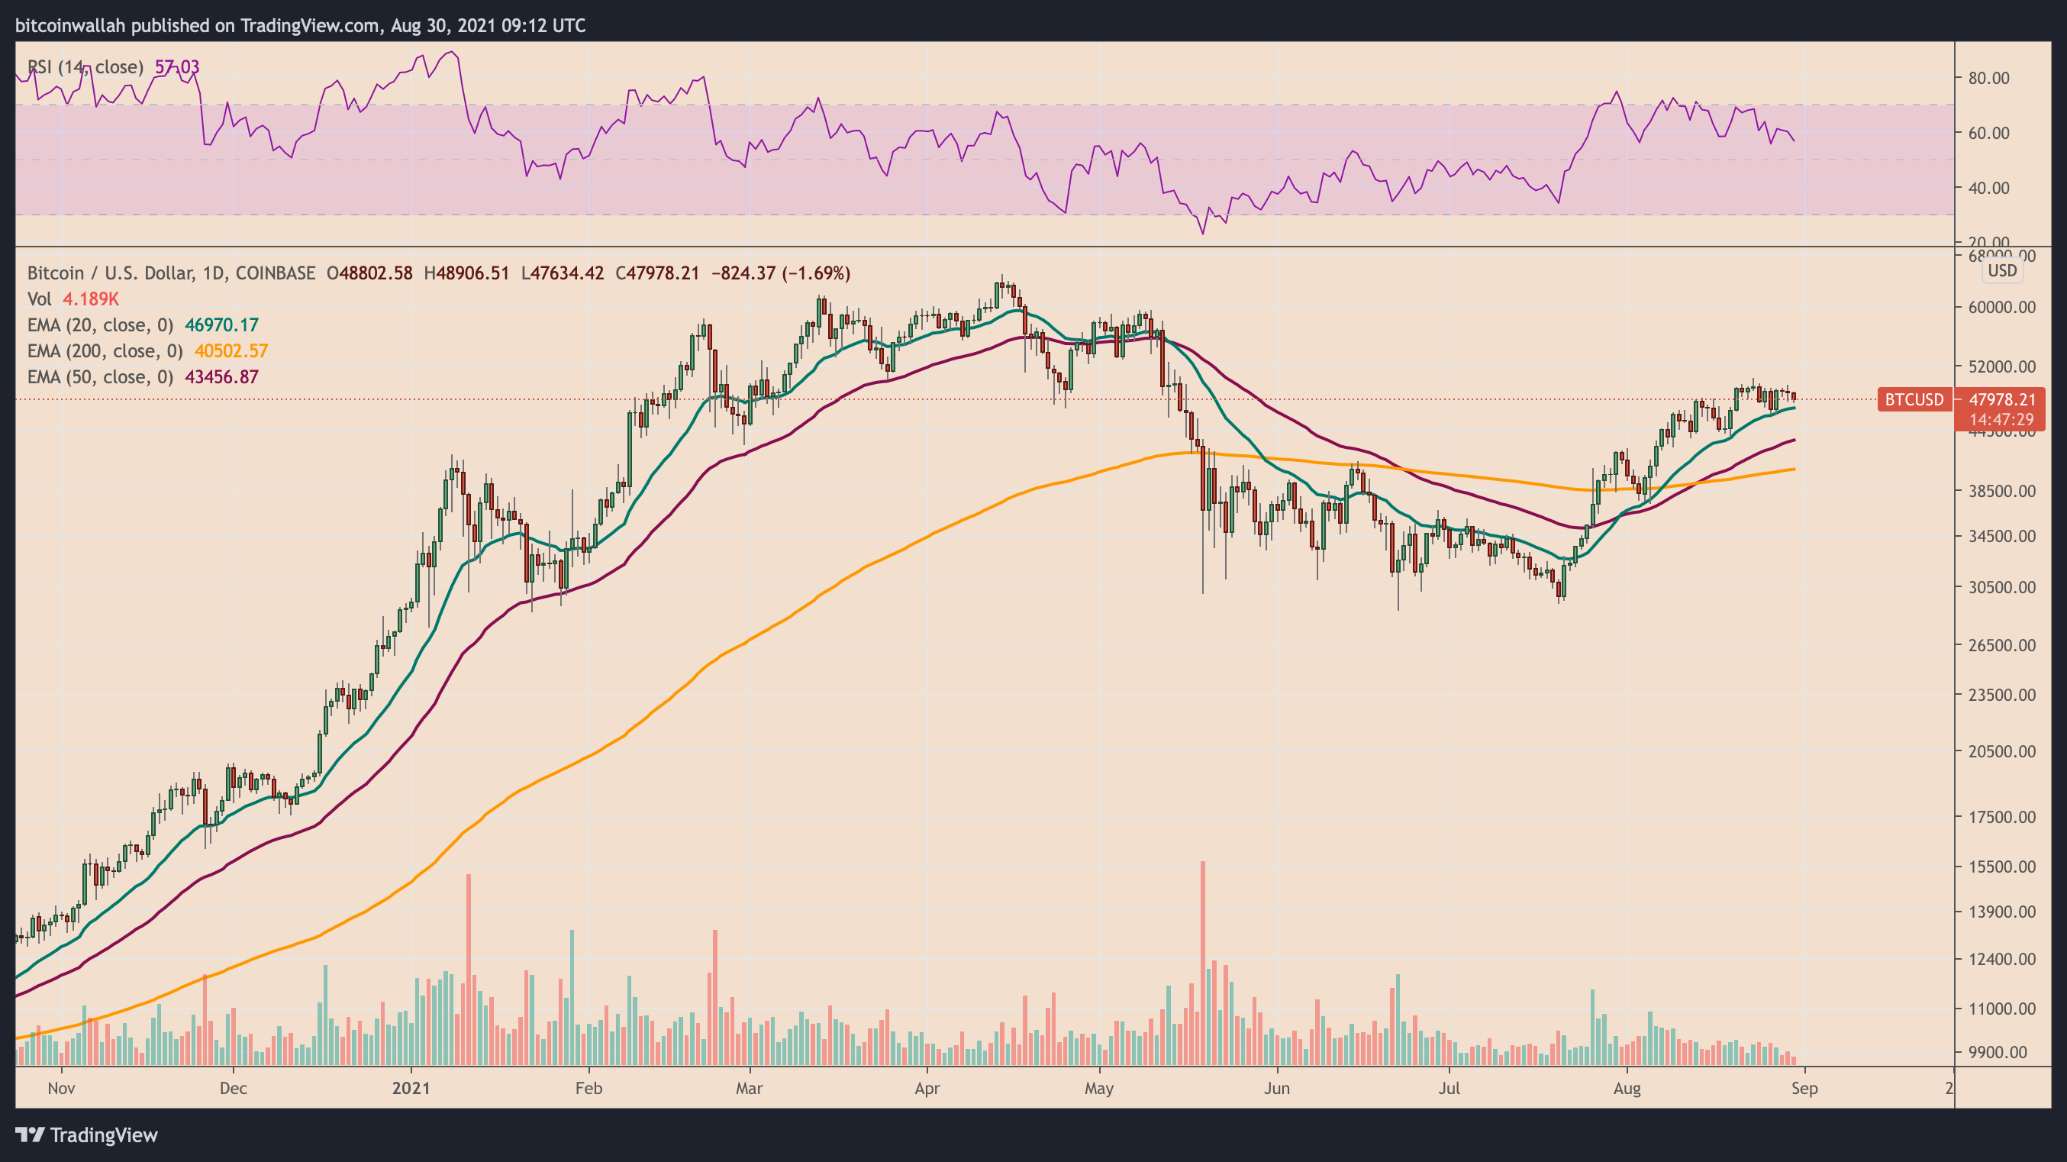Click the May label on the time axis
Viewport: 2067px width, 1162px height.
[1098, 1089]
